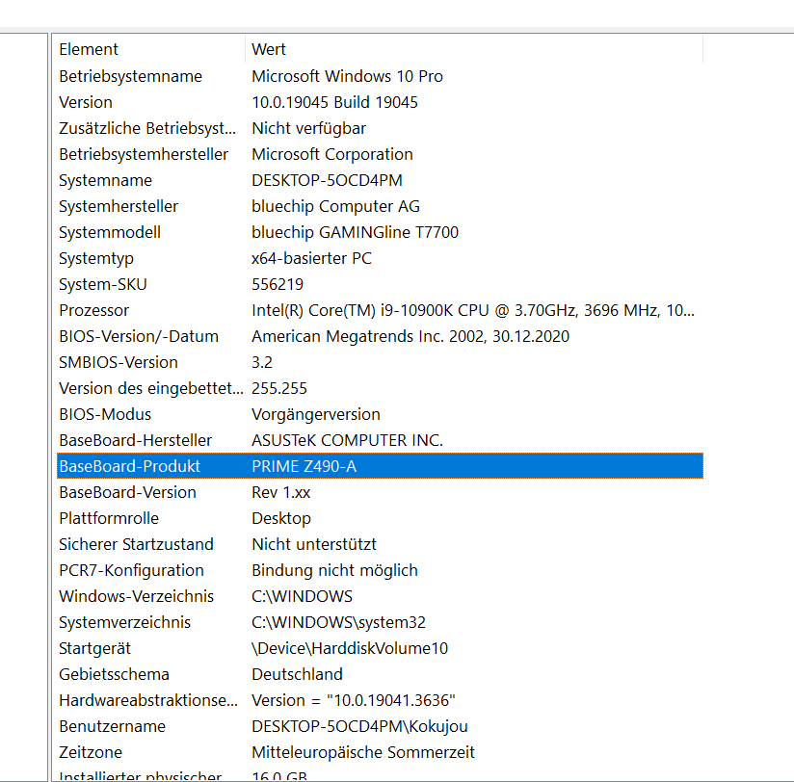794x782 pixels.
Task: Select the Systemtyp row
Action: [380, 258]
